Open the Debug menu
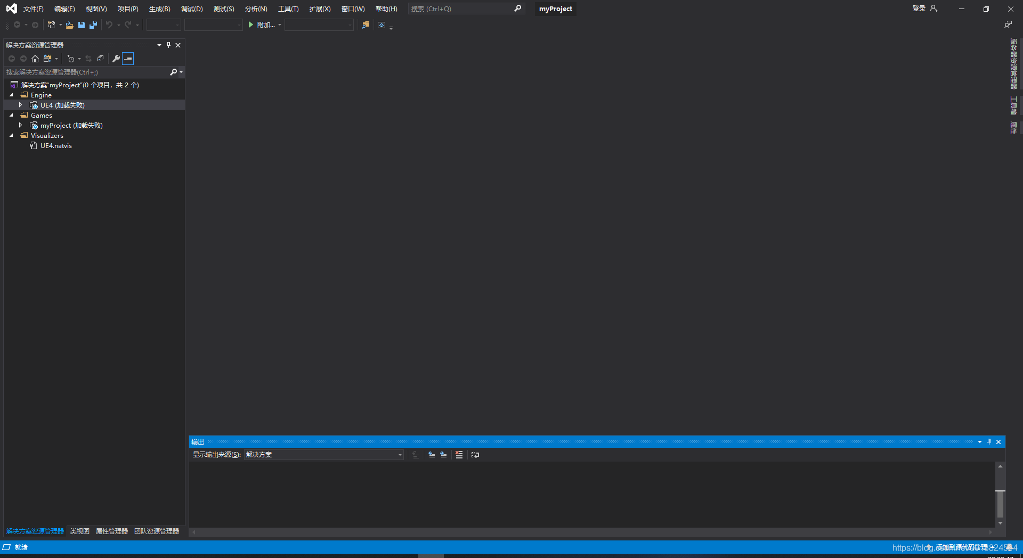1023x558 pixels. 192,9
